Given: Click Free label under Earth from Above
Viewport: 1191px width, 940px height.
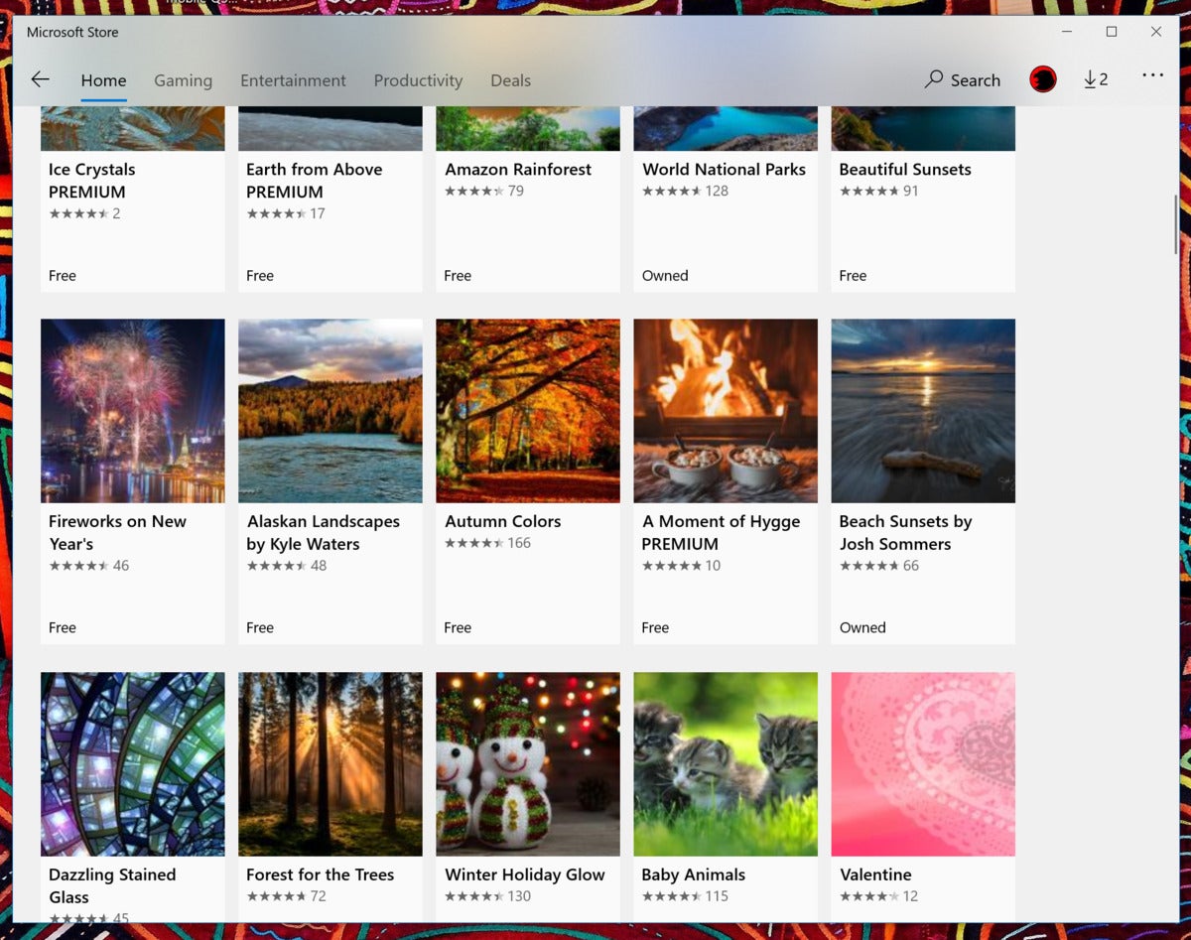Looking at the screenshot, I should tap(260, 276).
